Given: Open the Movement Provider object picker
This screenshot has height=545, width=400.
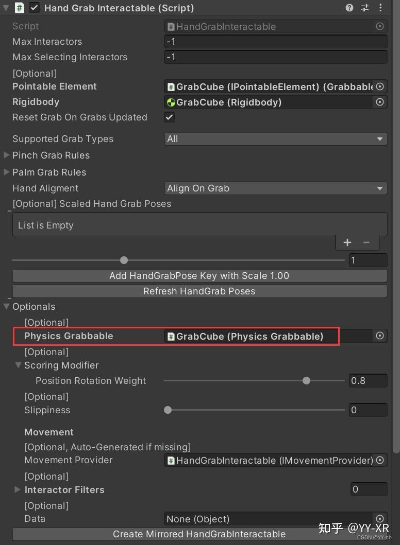Looking at the screenshot, I should pyautogui.click(x=380, y=460).
